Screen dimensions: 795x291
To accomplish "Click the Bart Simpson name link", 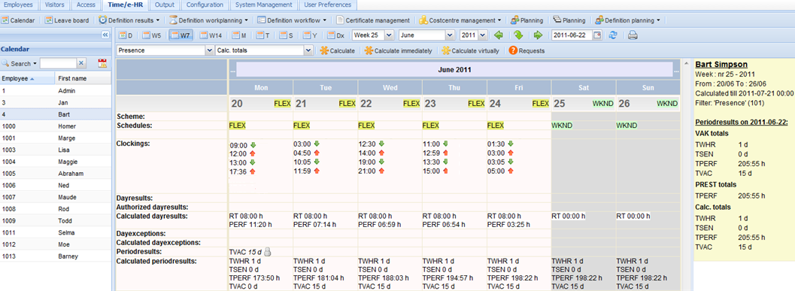I will 721,65.
